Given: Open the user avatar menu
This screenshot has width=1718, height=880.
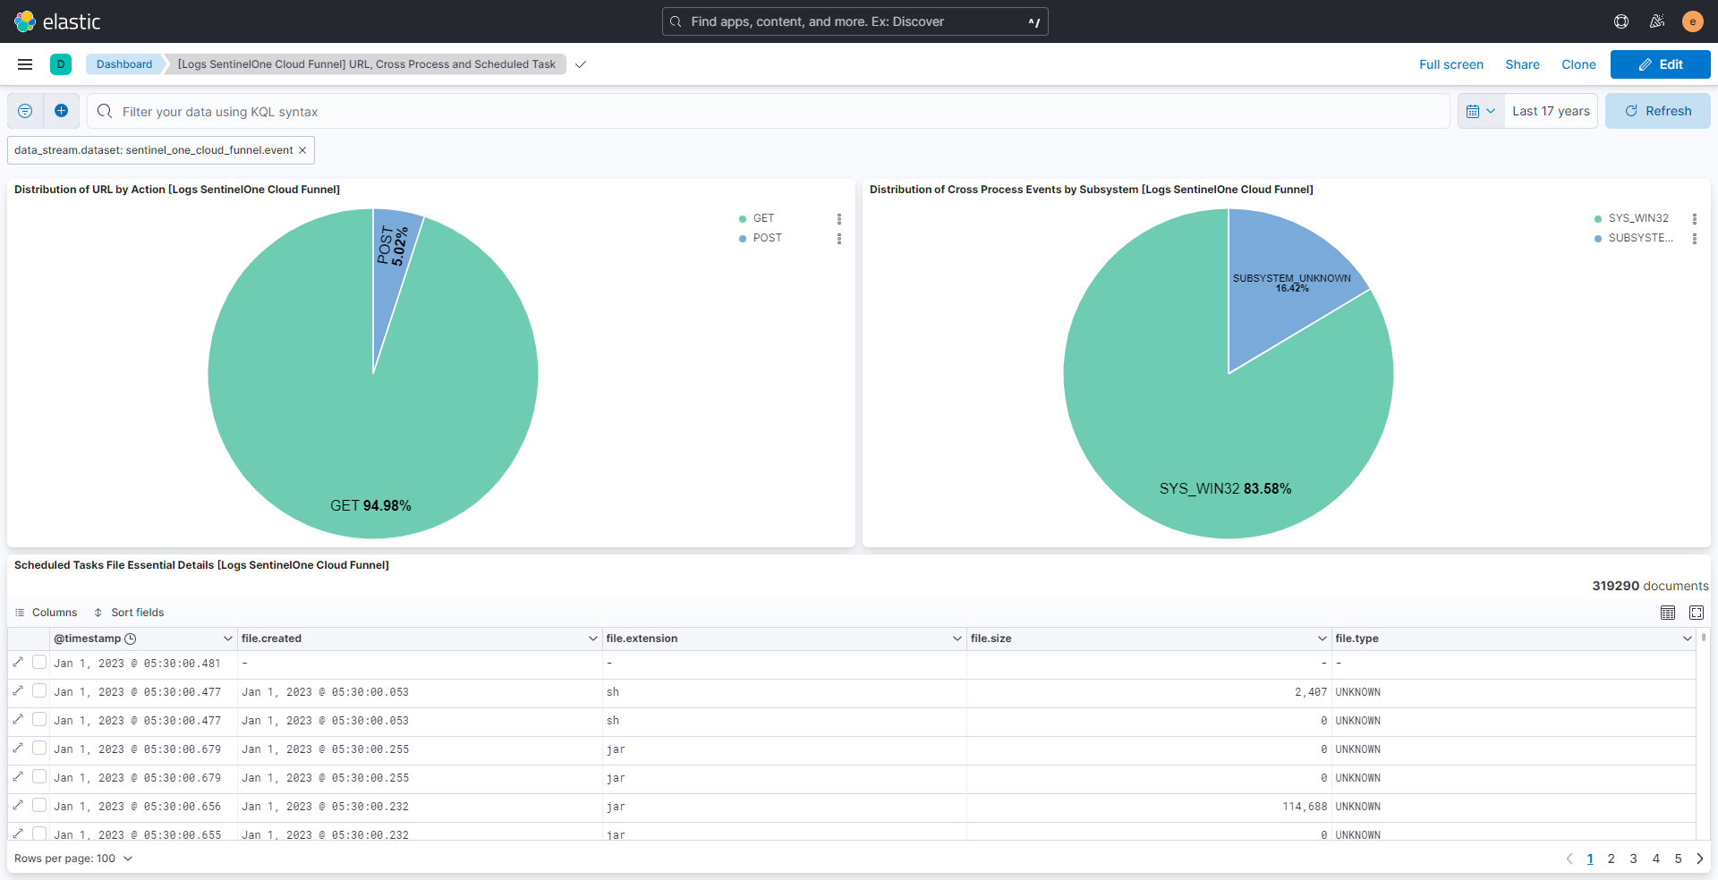Looking at the screenshot, I should pos(1692,21).
